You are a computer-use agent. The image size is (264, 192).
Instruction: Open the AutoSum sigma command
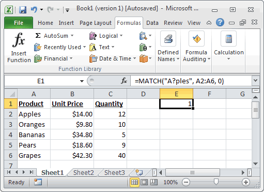pyautogui.click(x=38, y=36)
